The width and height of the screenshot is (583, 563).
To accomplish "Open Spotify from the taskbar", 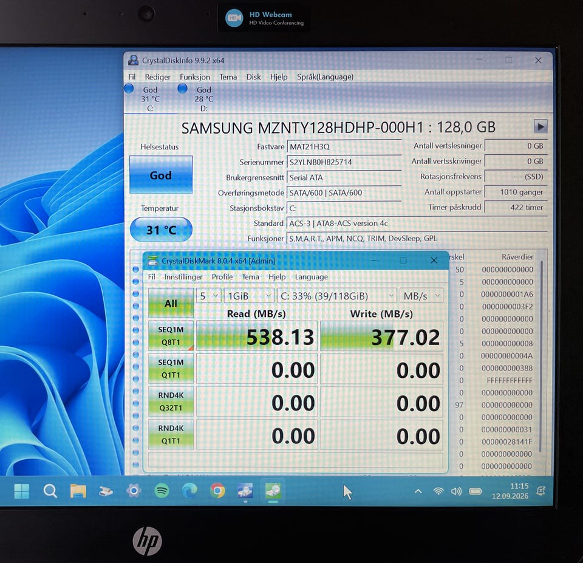I will pos(162,491).
